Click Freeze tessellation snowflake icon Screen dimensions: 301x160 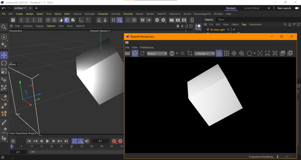234,53
